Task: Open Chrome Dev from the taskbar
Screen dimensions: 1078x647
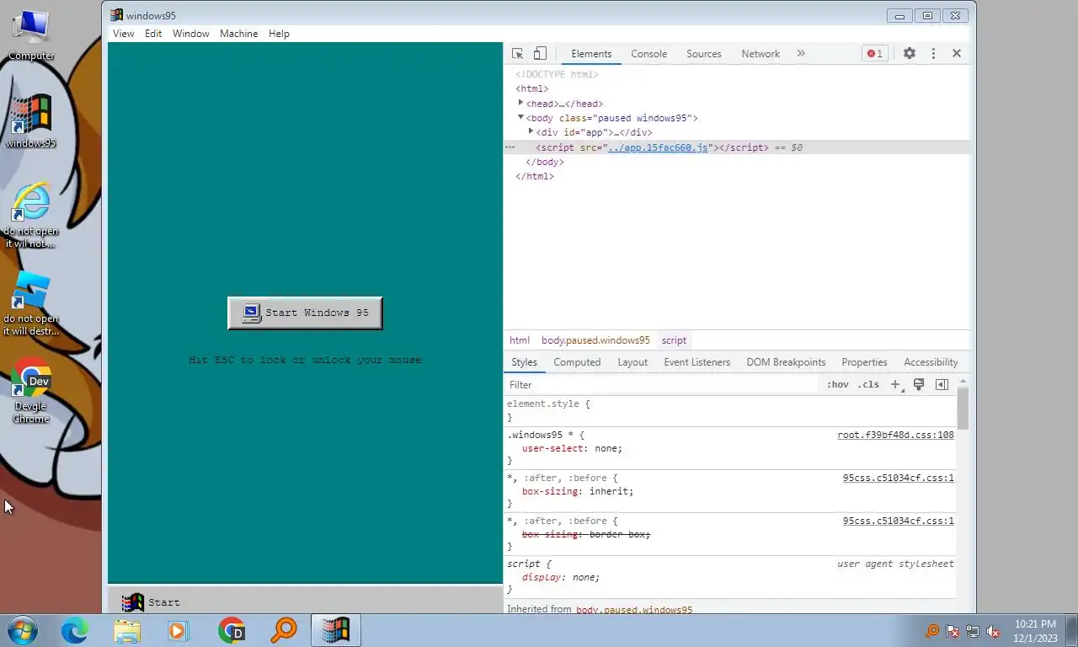Action: [232, 630]
